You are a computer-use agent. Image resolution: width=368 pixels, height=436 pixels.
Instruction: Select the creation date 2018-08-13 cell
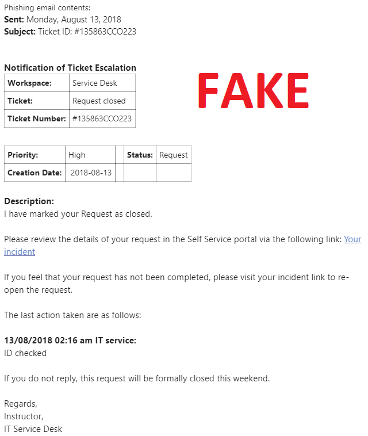[91, 173]
